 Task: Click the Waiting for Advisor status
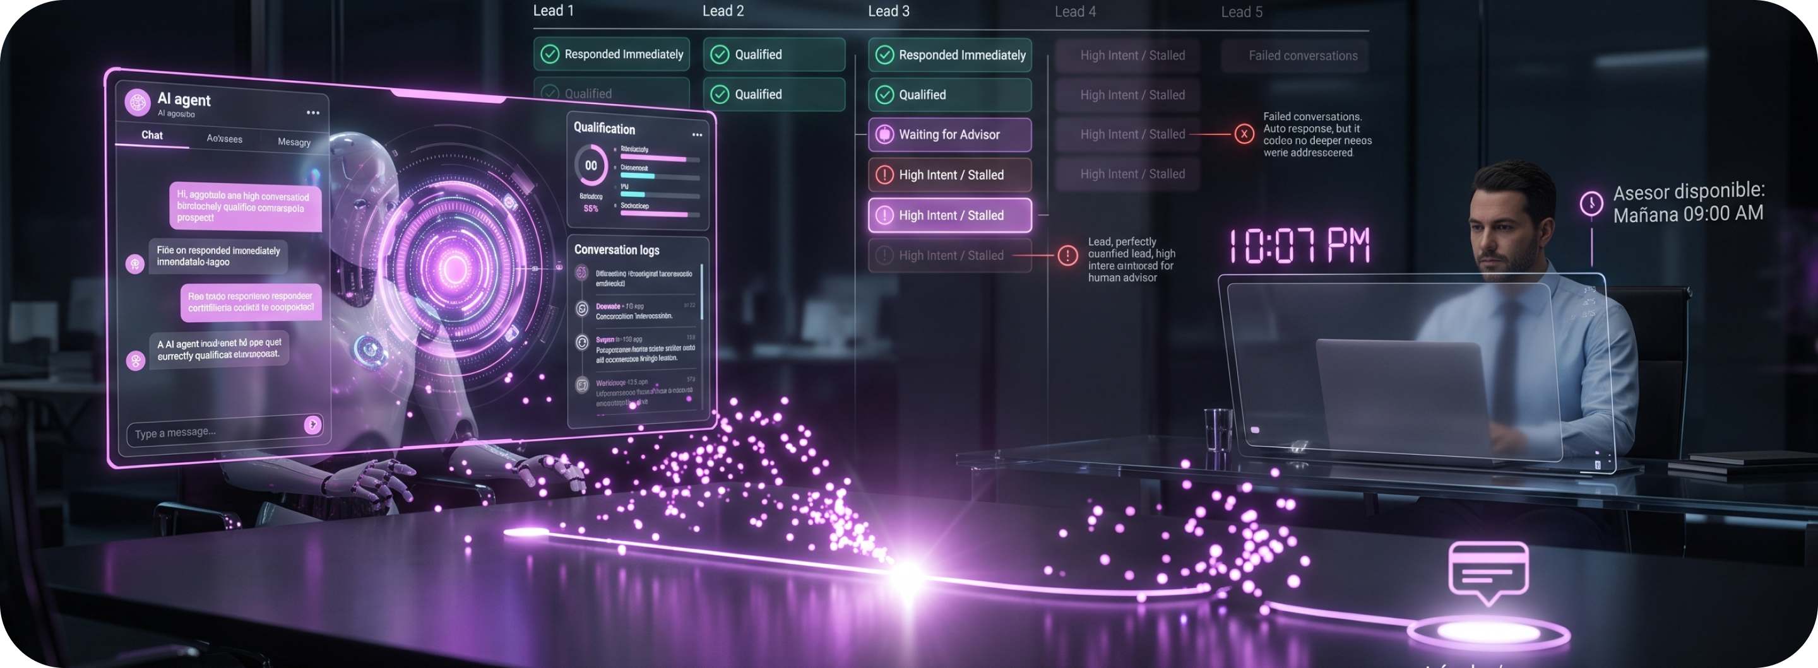(x=950, y=134)
